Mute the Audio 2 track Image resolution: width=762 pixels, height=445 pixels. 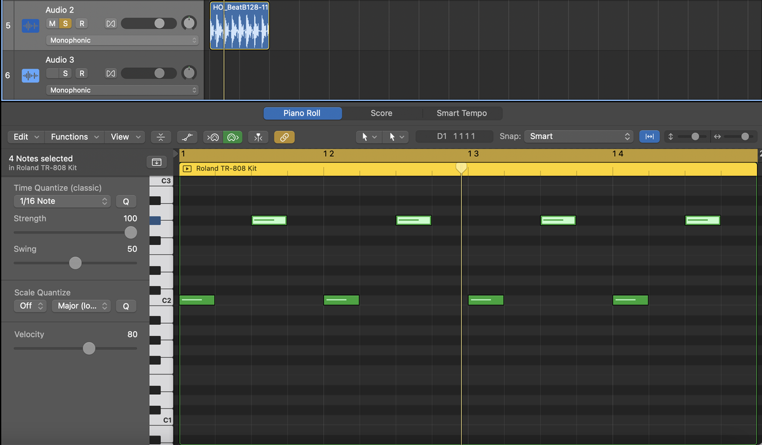52,23
